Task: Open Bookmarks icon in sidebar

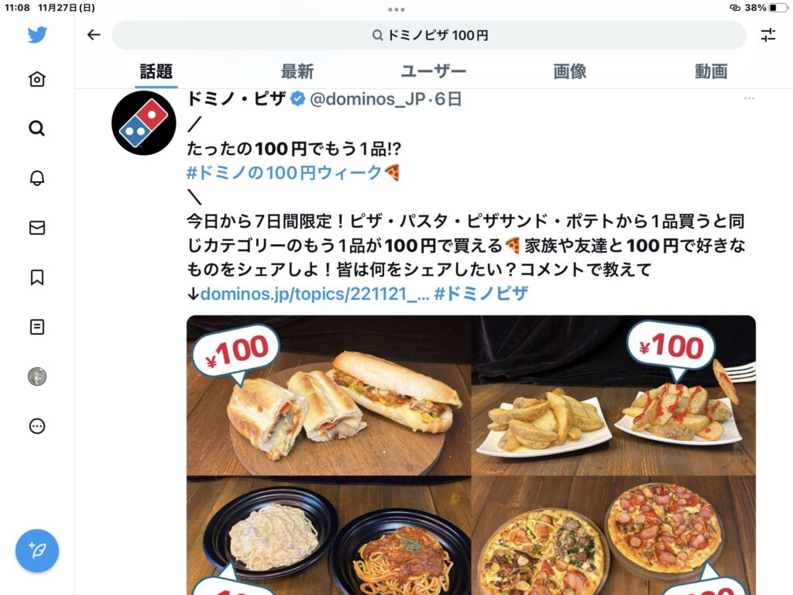Action: pyautogui.click(x=37, y=277)
